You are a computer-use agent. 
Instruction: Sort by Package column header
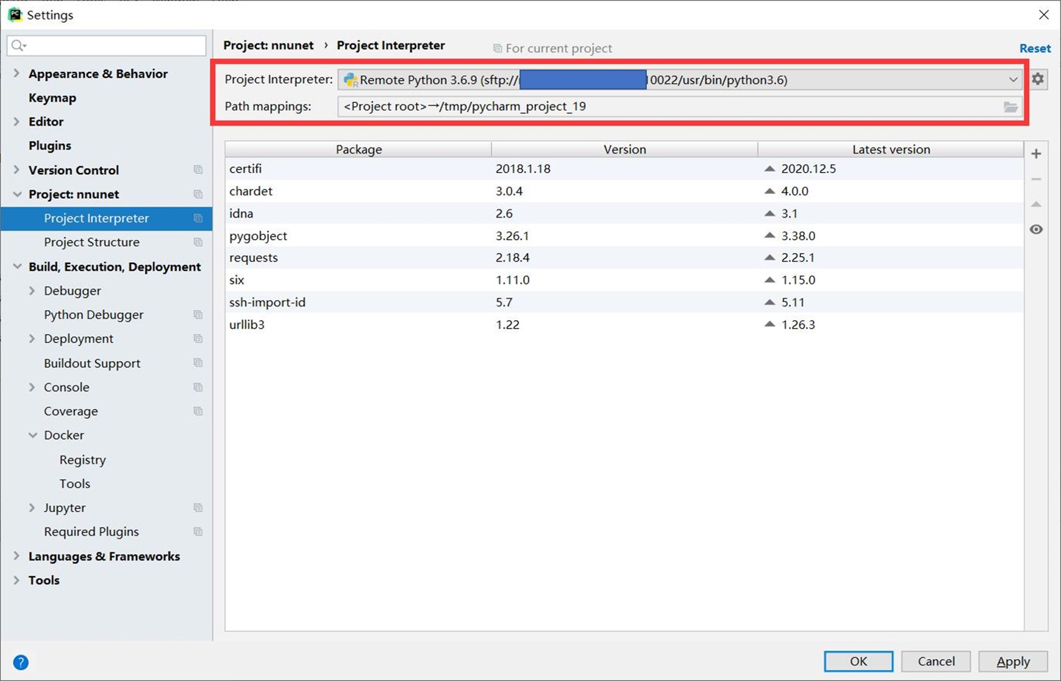[359, 149]
